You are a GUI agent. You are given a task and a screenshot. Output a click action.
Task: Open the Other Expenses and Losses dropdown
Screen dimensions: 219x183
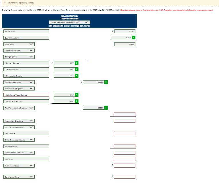point(19,140)
